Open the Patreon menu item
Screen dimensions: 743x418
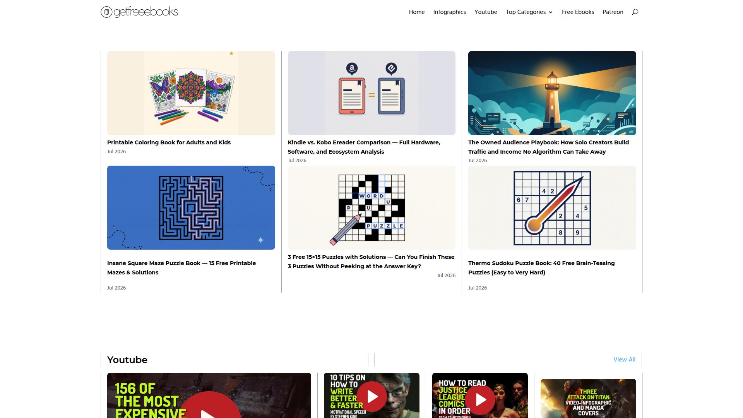[x=613, y=12]
